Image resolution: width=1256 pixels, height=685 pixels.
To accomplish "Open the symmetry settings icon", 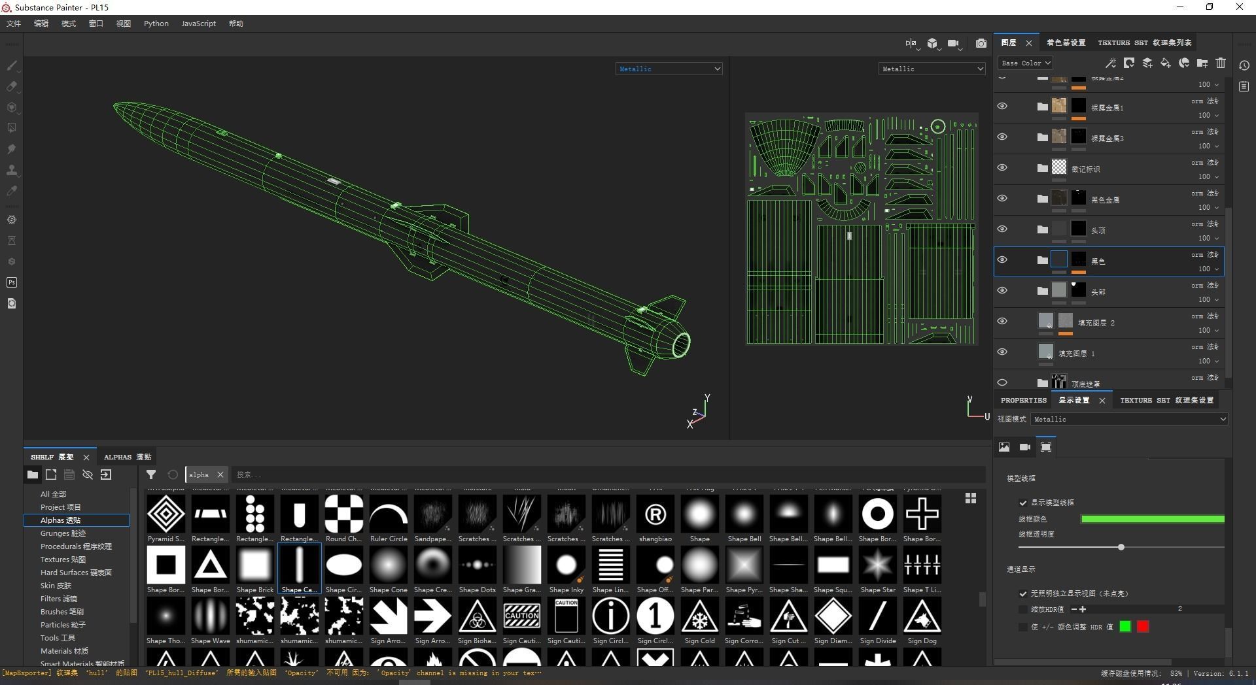I will tap(911, 43).
